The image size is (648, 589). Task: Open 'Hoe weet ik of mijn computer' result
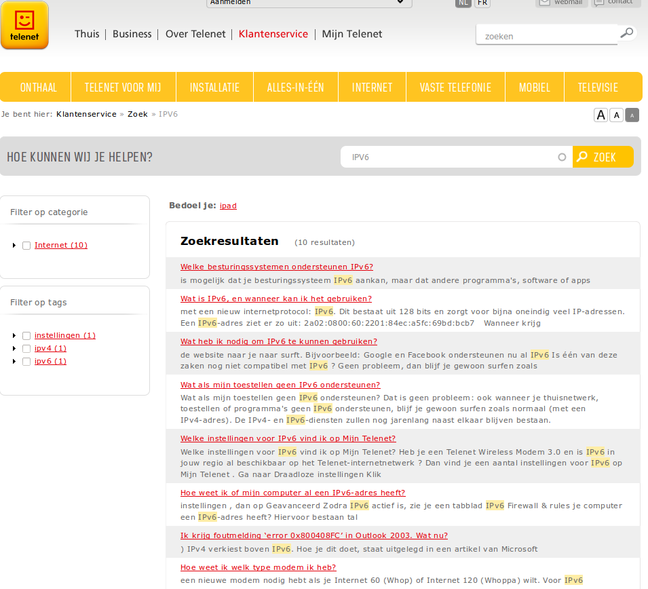click(293, 493)
